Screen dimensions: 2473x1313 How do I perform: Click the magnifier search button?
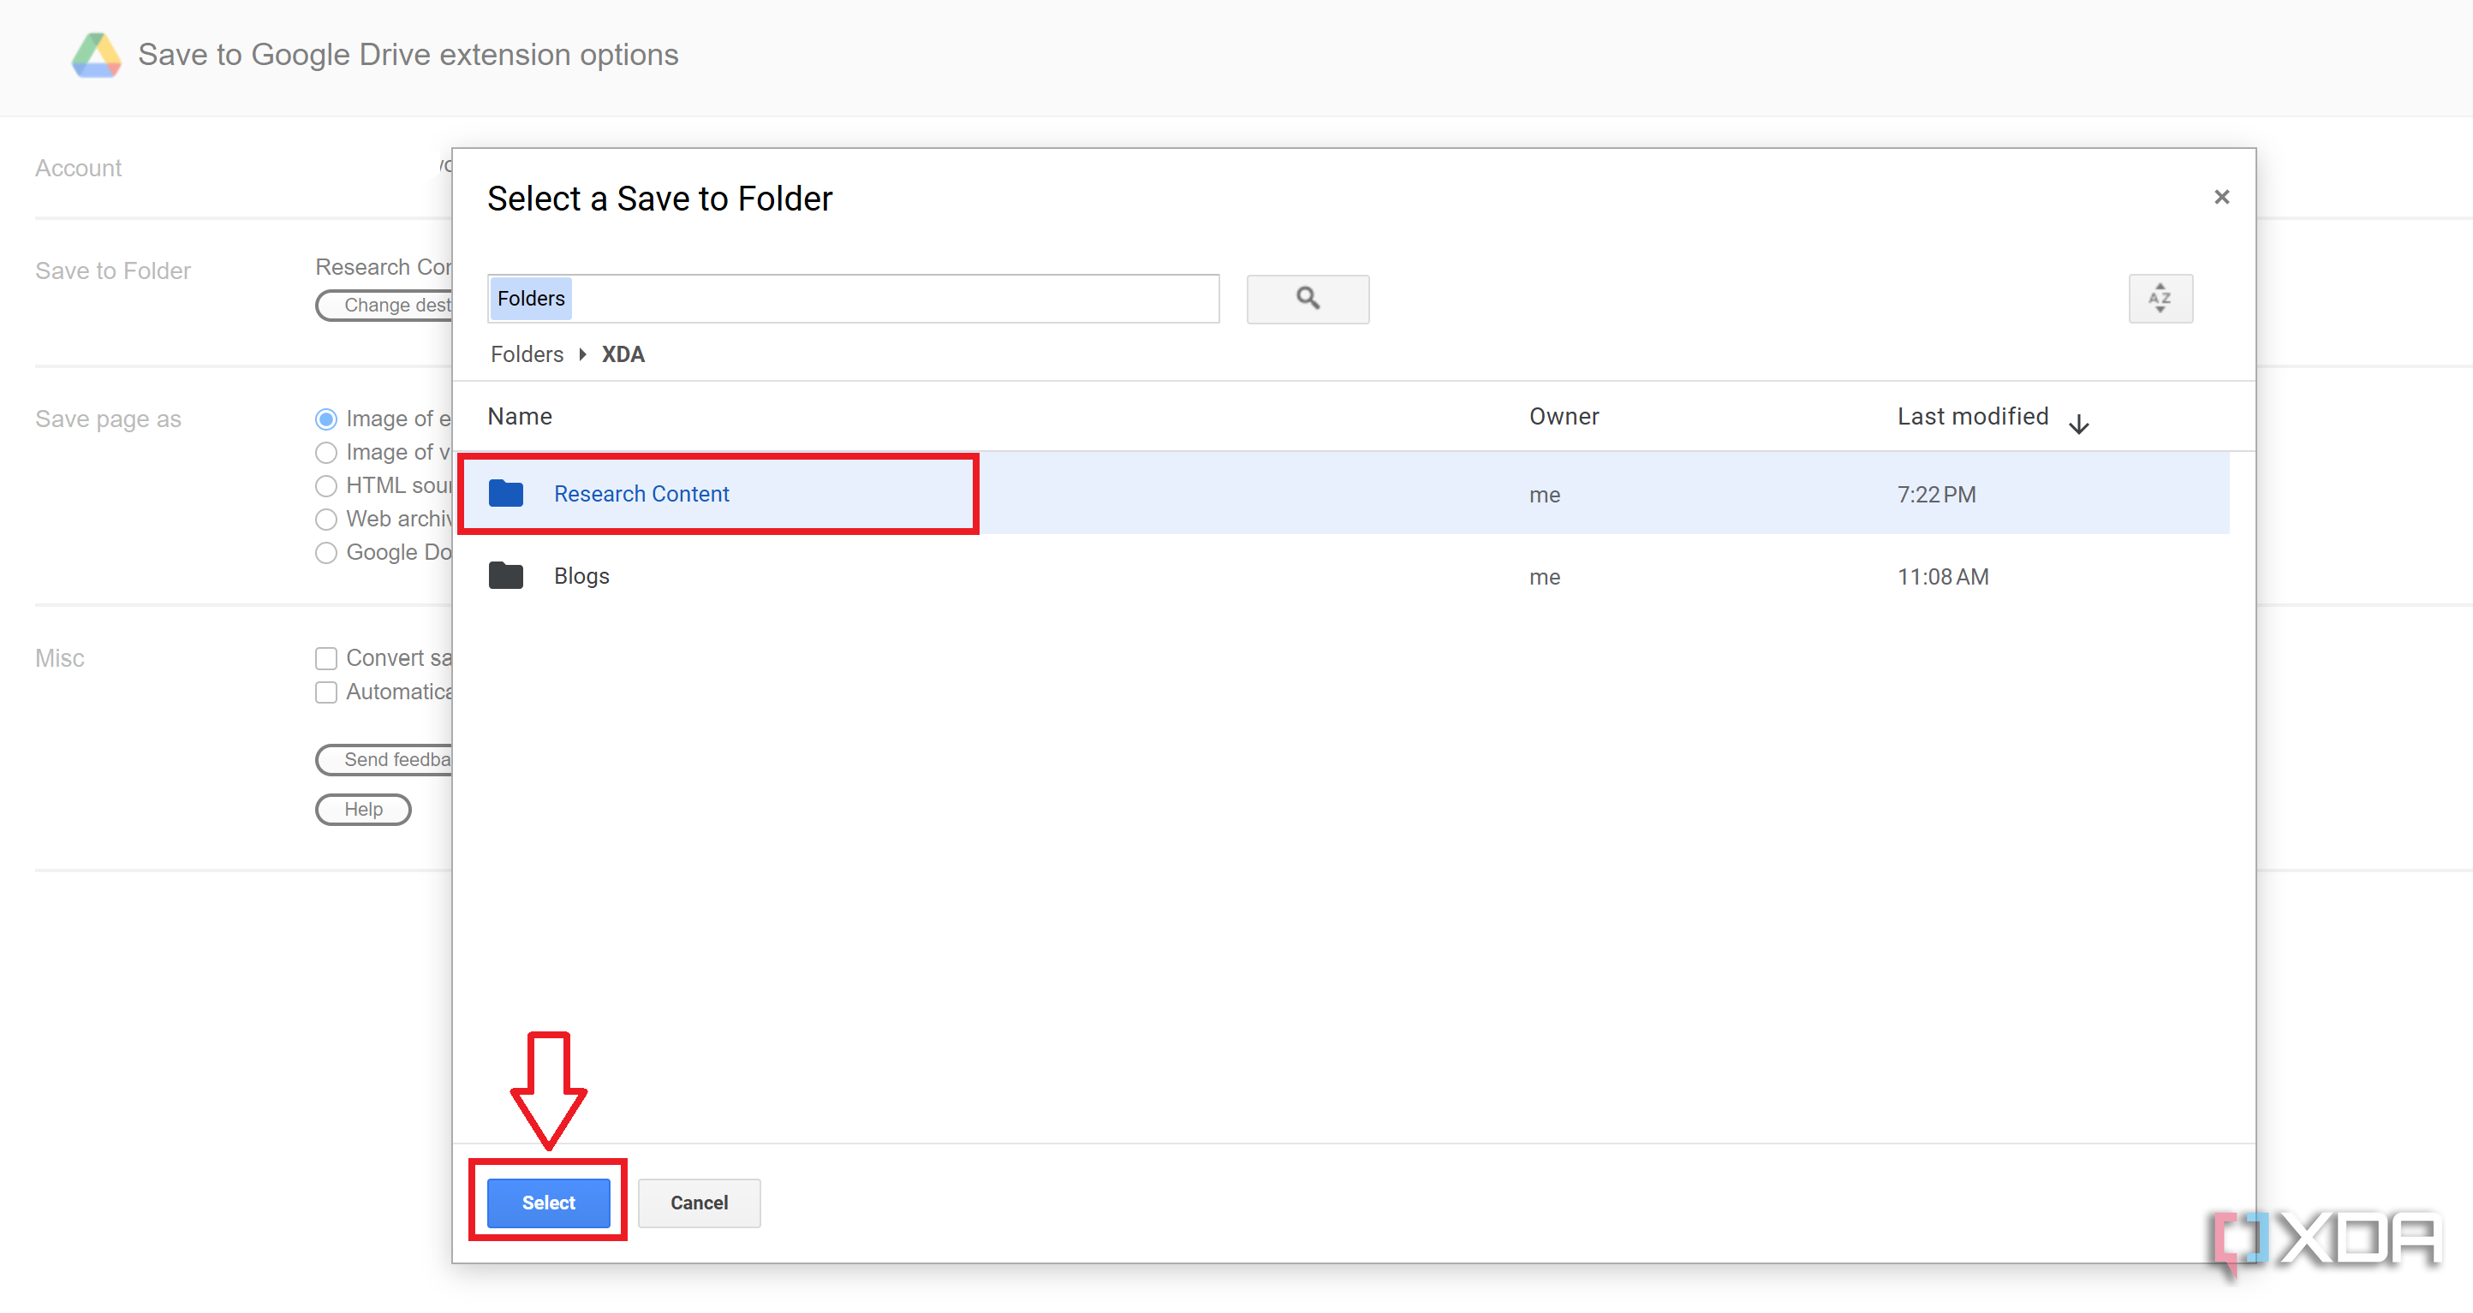pos(1308,299)
